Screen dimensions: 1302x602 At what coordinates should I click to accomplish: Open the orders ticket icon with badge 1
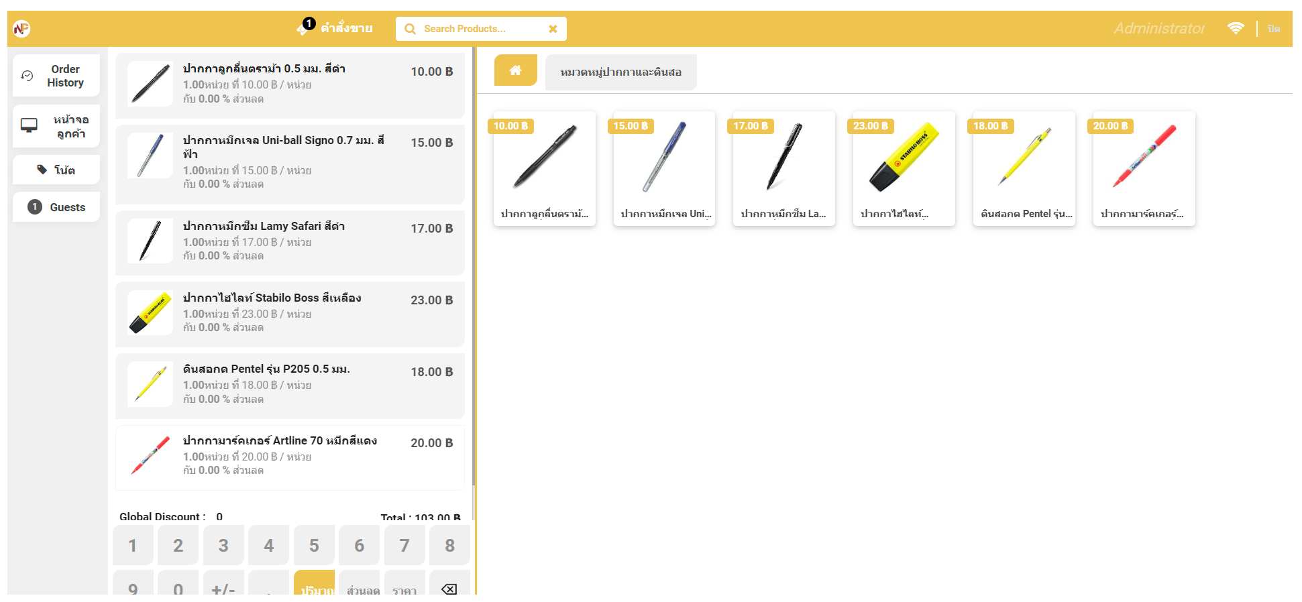pos(305,27)
